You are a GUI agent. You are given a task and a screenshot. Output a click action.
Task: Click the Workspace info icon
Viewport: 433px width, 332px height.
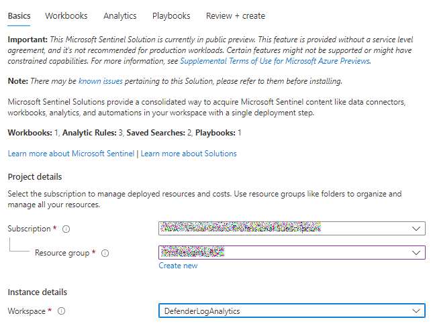click(x=62, y=311)
